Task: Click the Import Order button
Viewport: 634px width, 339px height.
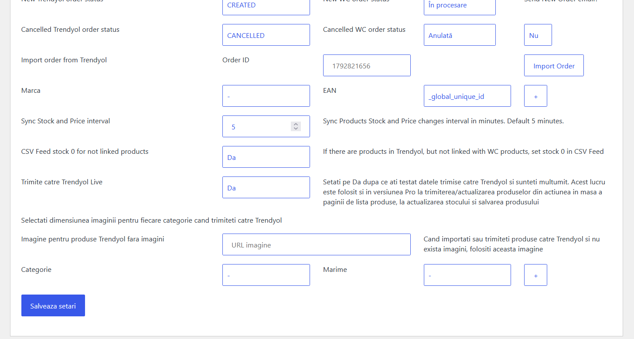Action: click(x=554, y=65)
